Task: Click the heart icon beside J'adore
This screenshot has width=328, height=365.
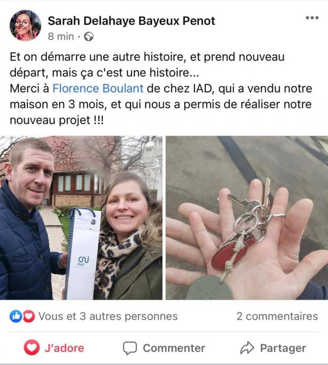Action: pos(32,347)
